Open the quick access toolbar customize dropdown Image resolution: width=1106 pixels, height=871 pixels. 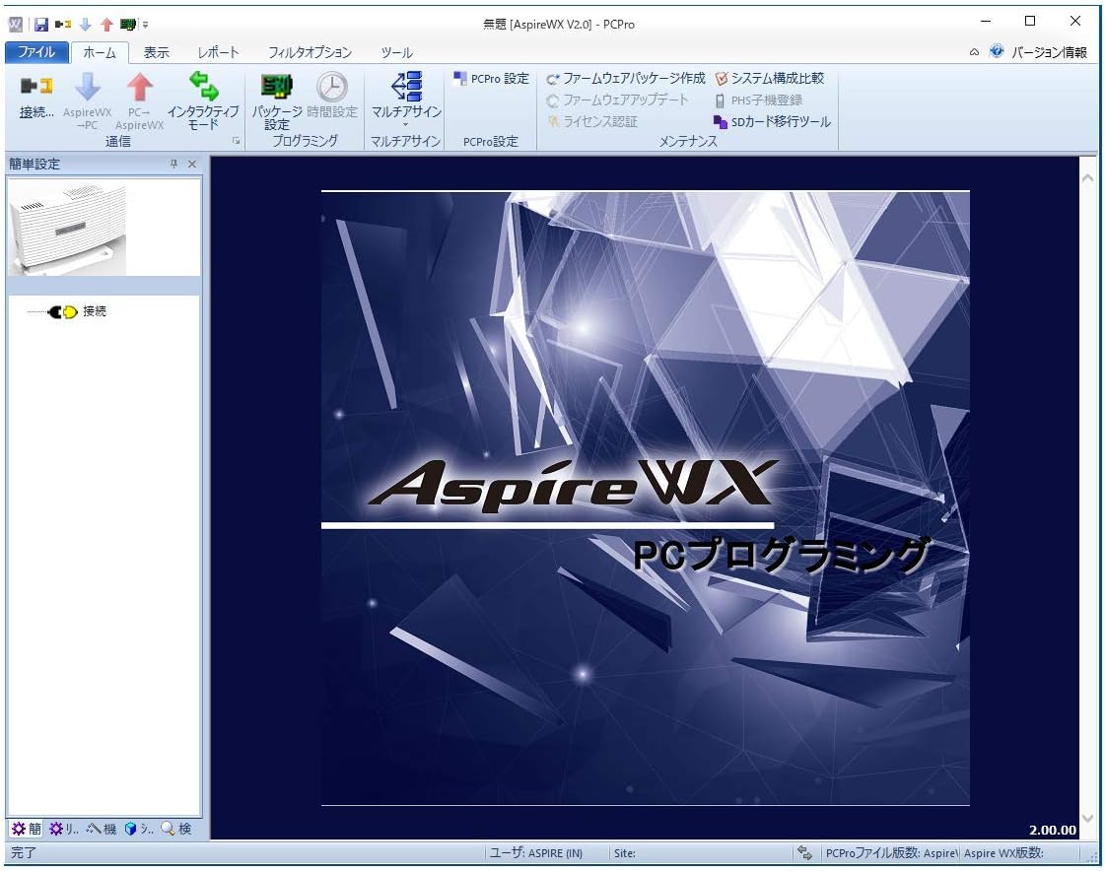click(145, 25)
